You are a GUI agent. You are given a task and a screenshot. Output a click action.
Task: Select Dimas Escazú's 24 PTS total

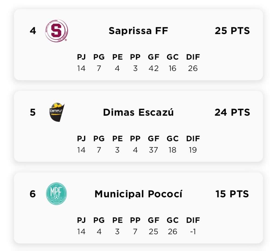tap(232, 112)
